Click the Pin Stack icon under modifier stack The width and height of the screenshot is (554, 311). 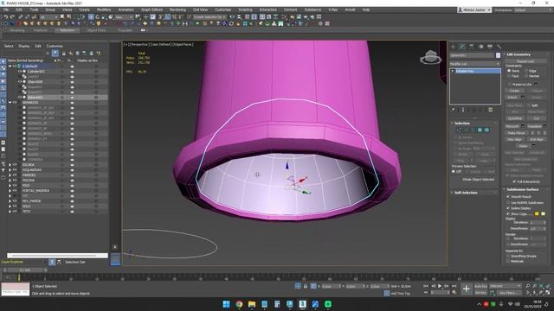(454, 110)
